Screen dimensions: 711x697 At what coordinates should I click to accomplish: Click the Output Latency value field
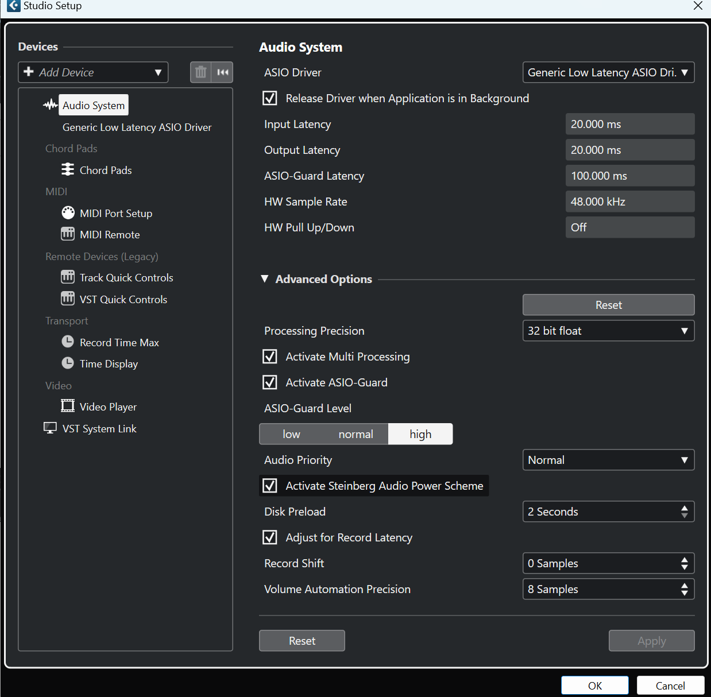point(630,150)
